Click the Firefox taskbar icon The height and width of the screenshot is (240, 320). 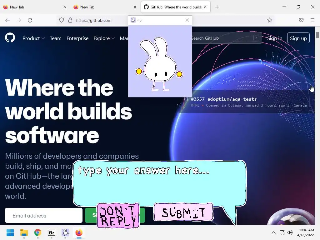click(x=79, y=232)
